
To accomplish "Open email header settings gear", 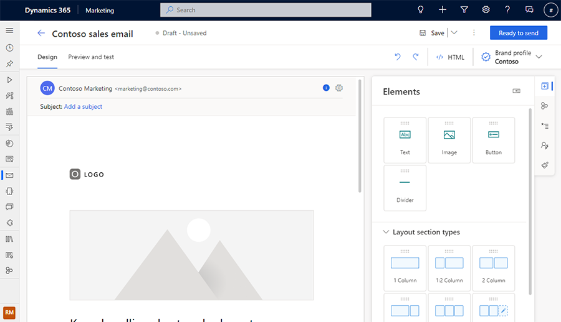I will (339, 88).
